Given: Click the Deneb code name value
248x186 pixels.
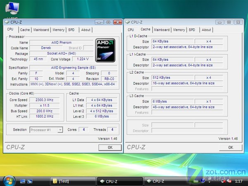Looking at the screenshot, I should pos(46,48).
